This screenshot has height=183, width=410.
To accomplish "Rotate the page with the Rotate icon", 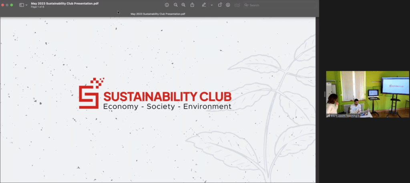I will coord(220,5).
